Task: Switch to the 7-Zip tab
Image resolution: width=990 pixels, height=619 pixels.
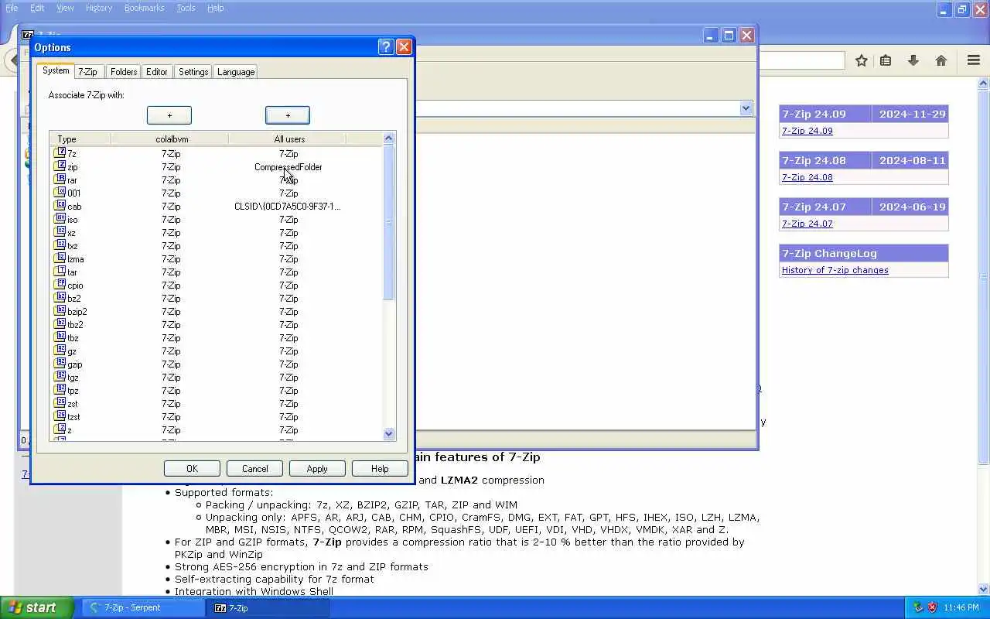Action: [x=87, y=72]
